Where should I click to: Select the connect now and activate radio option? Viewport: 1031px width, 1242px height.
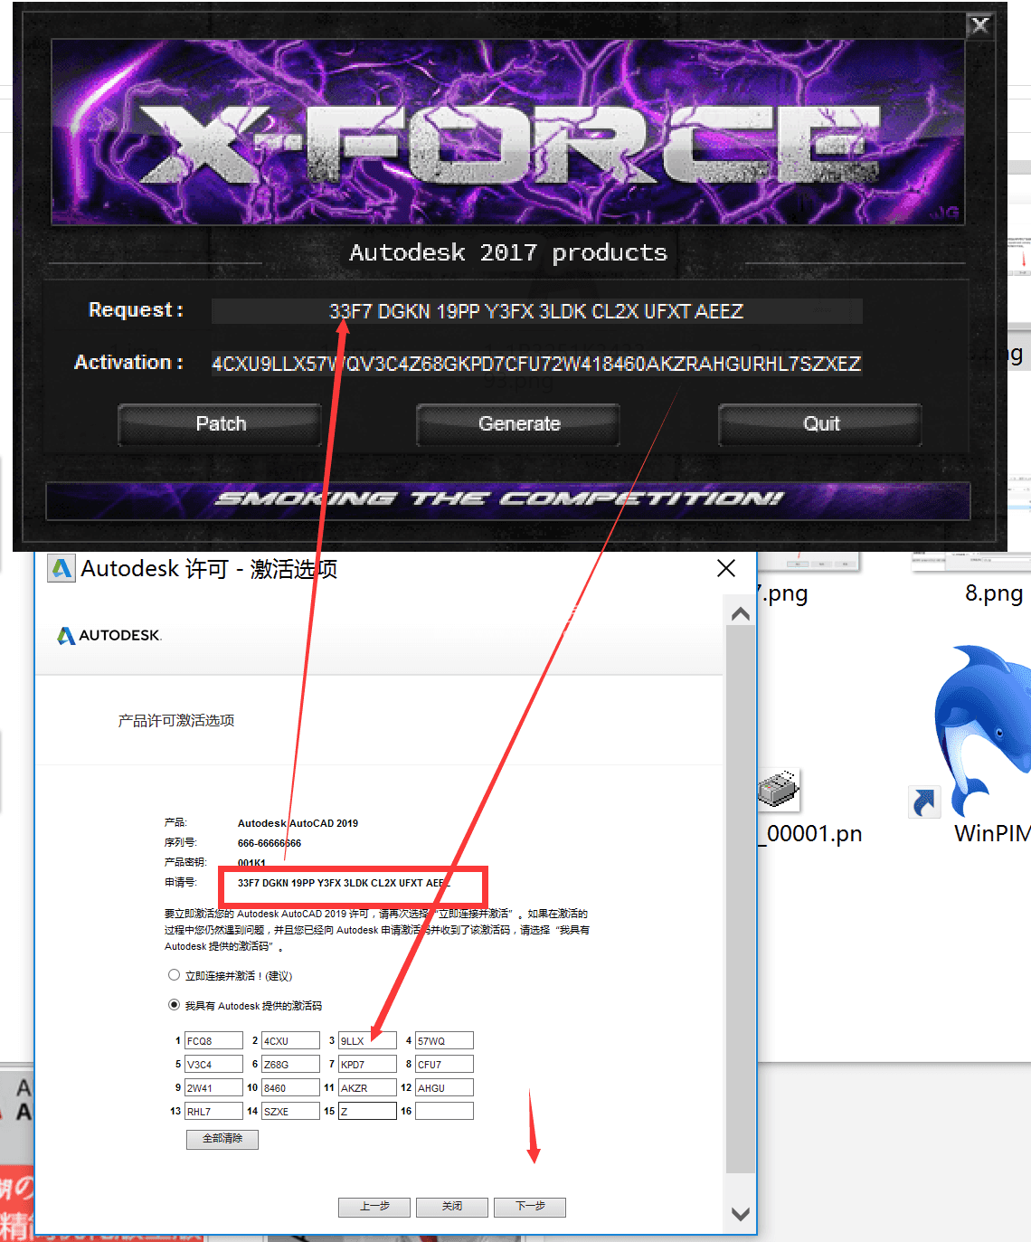[x=174, y=975]
